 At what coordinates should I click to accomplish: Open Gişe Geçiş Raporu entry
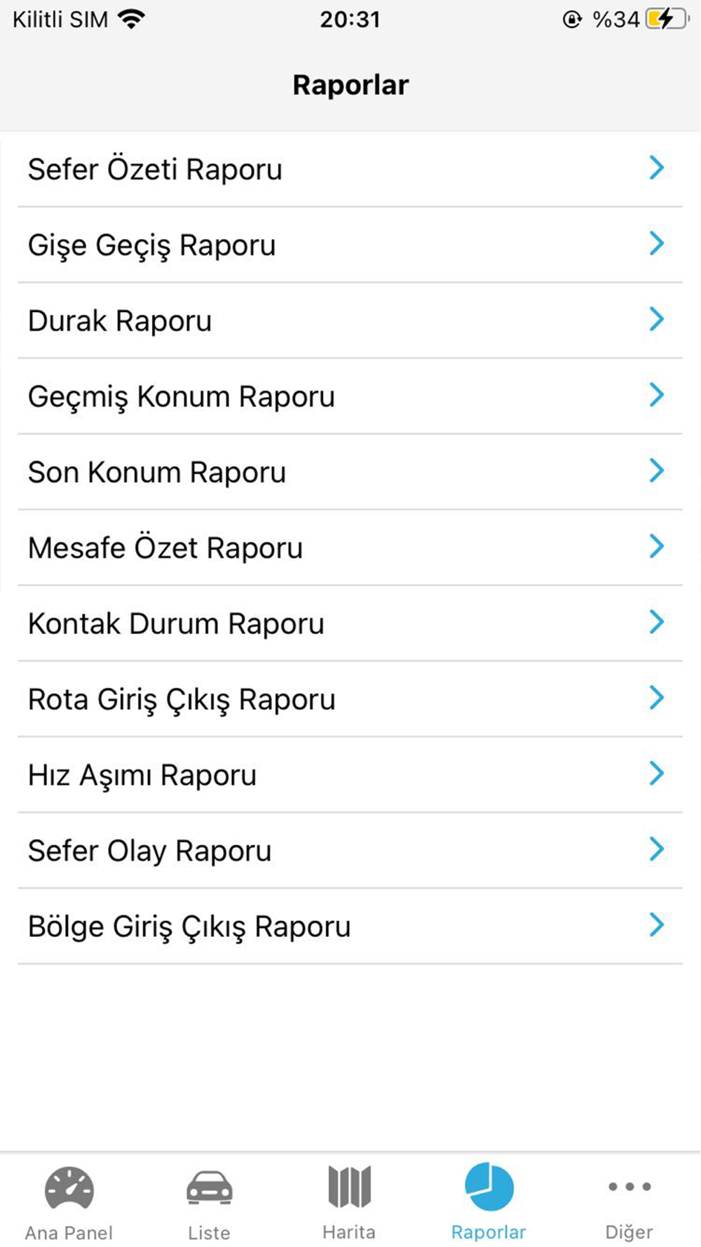point(350,245)
